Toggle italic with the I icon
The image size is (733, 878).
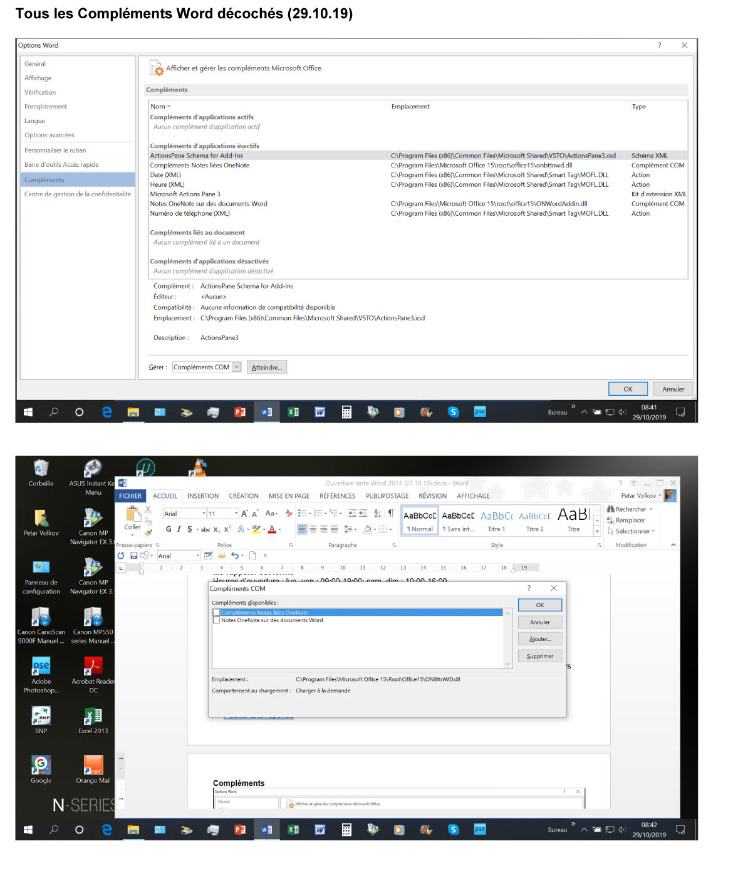(179, 529)
